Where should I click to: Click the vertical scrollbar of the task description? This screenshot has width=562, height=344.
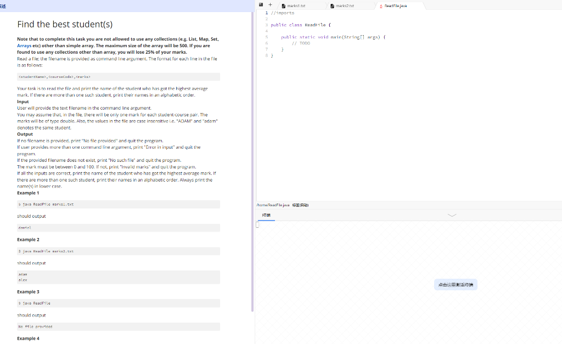pos(252,161)
